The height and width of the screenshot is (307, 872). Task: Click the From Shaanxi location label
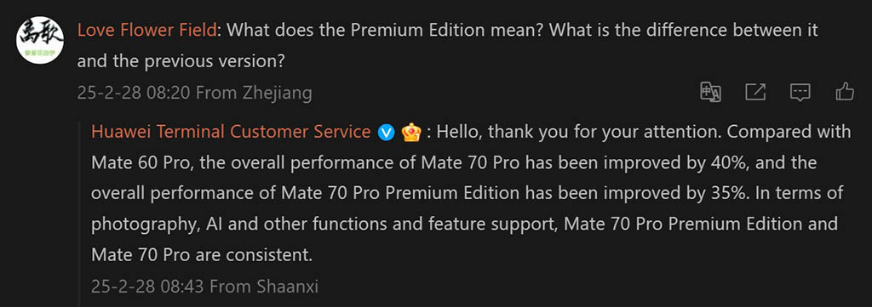(264, 287)
